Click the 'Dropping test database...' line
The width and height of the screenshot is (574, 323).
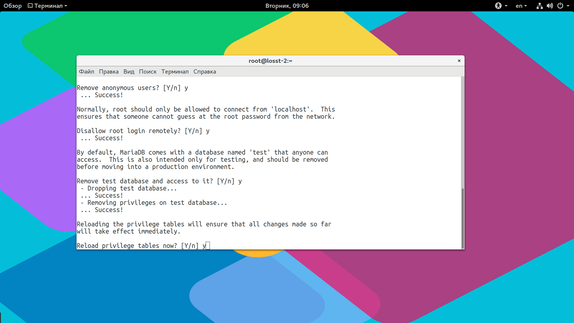click(x=129, y=188)
